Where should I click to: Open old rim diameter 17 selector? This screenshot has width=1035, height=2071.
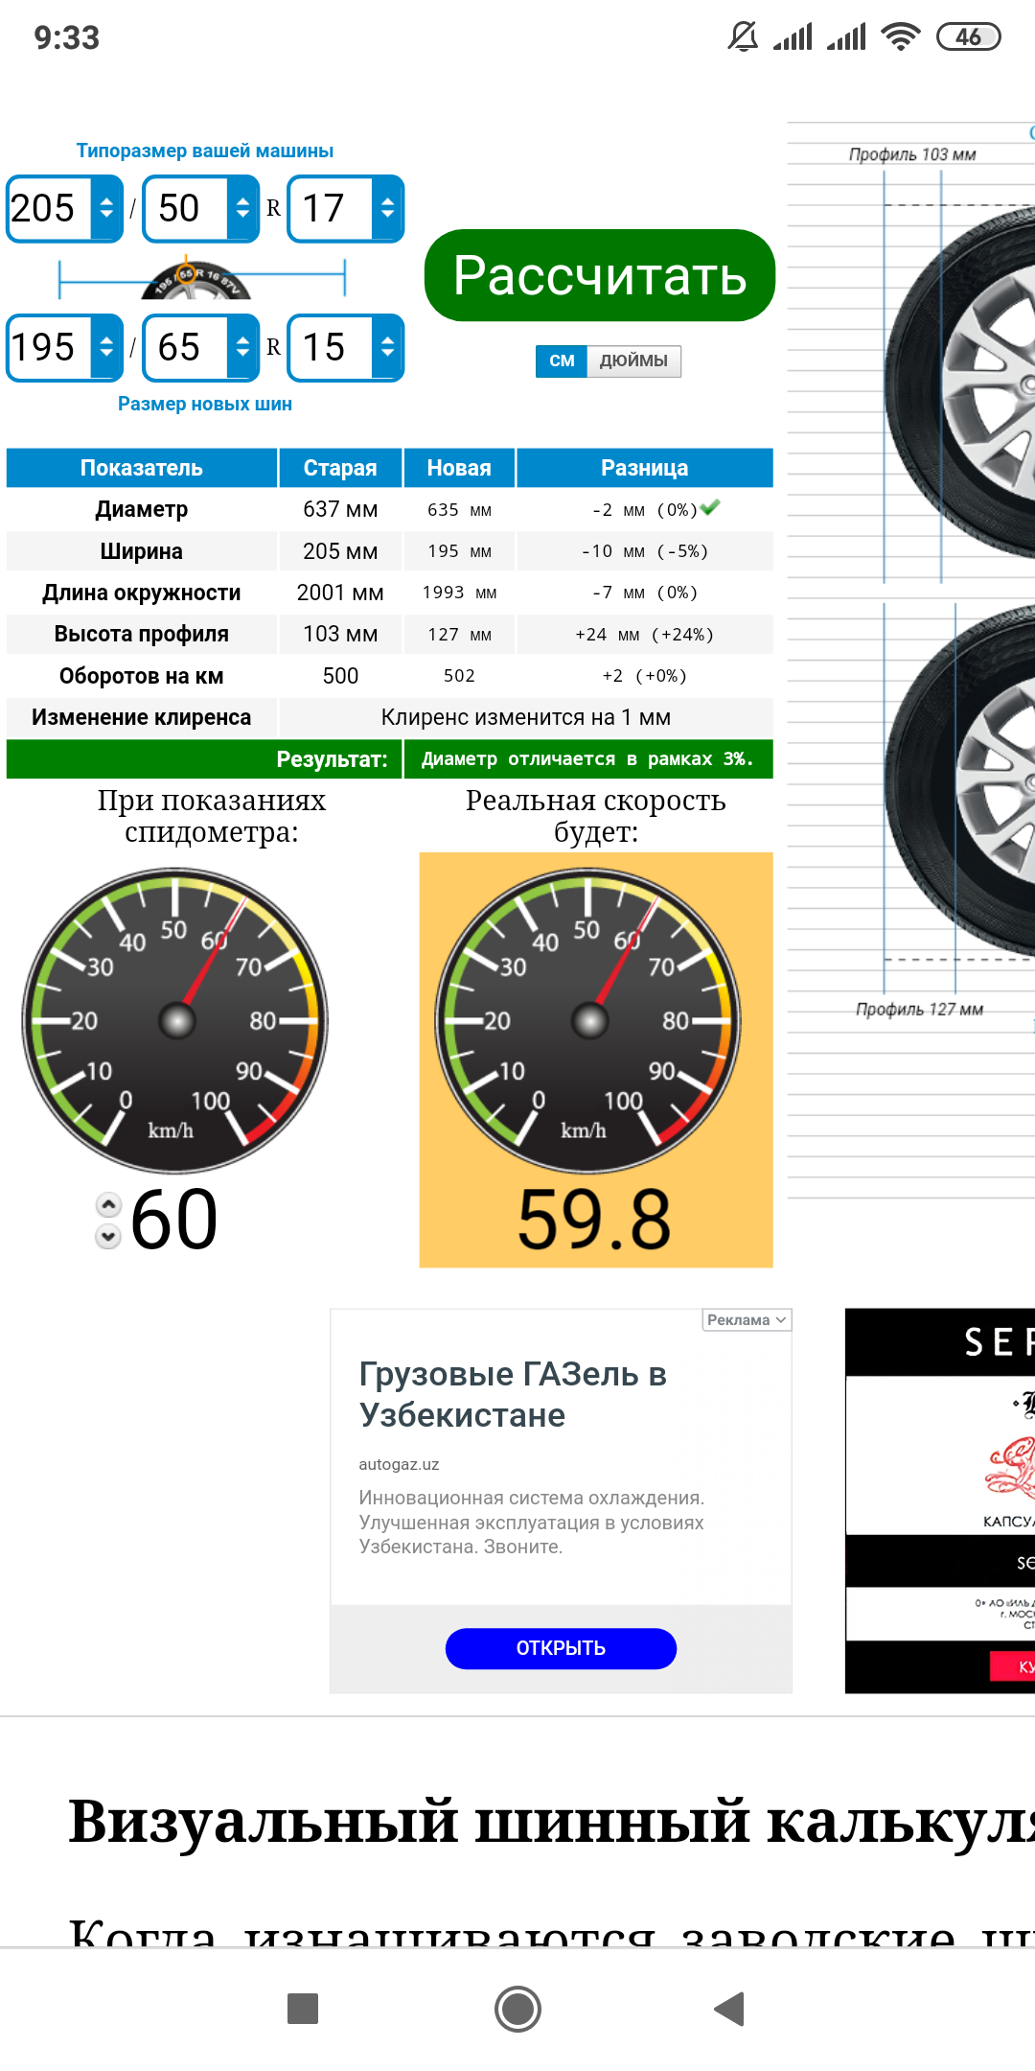pyautogui.click(x=345, y=208)
